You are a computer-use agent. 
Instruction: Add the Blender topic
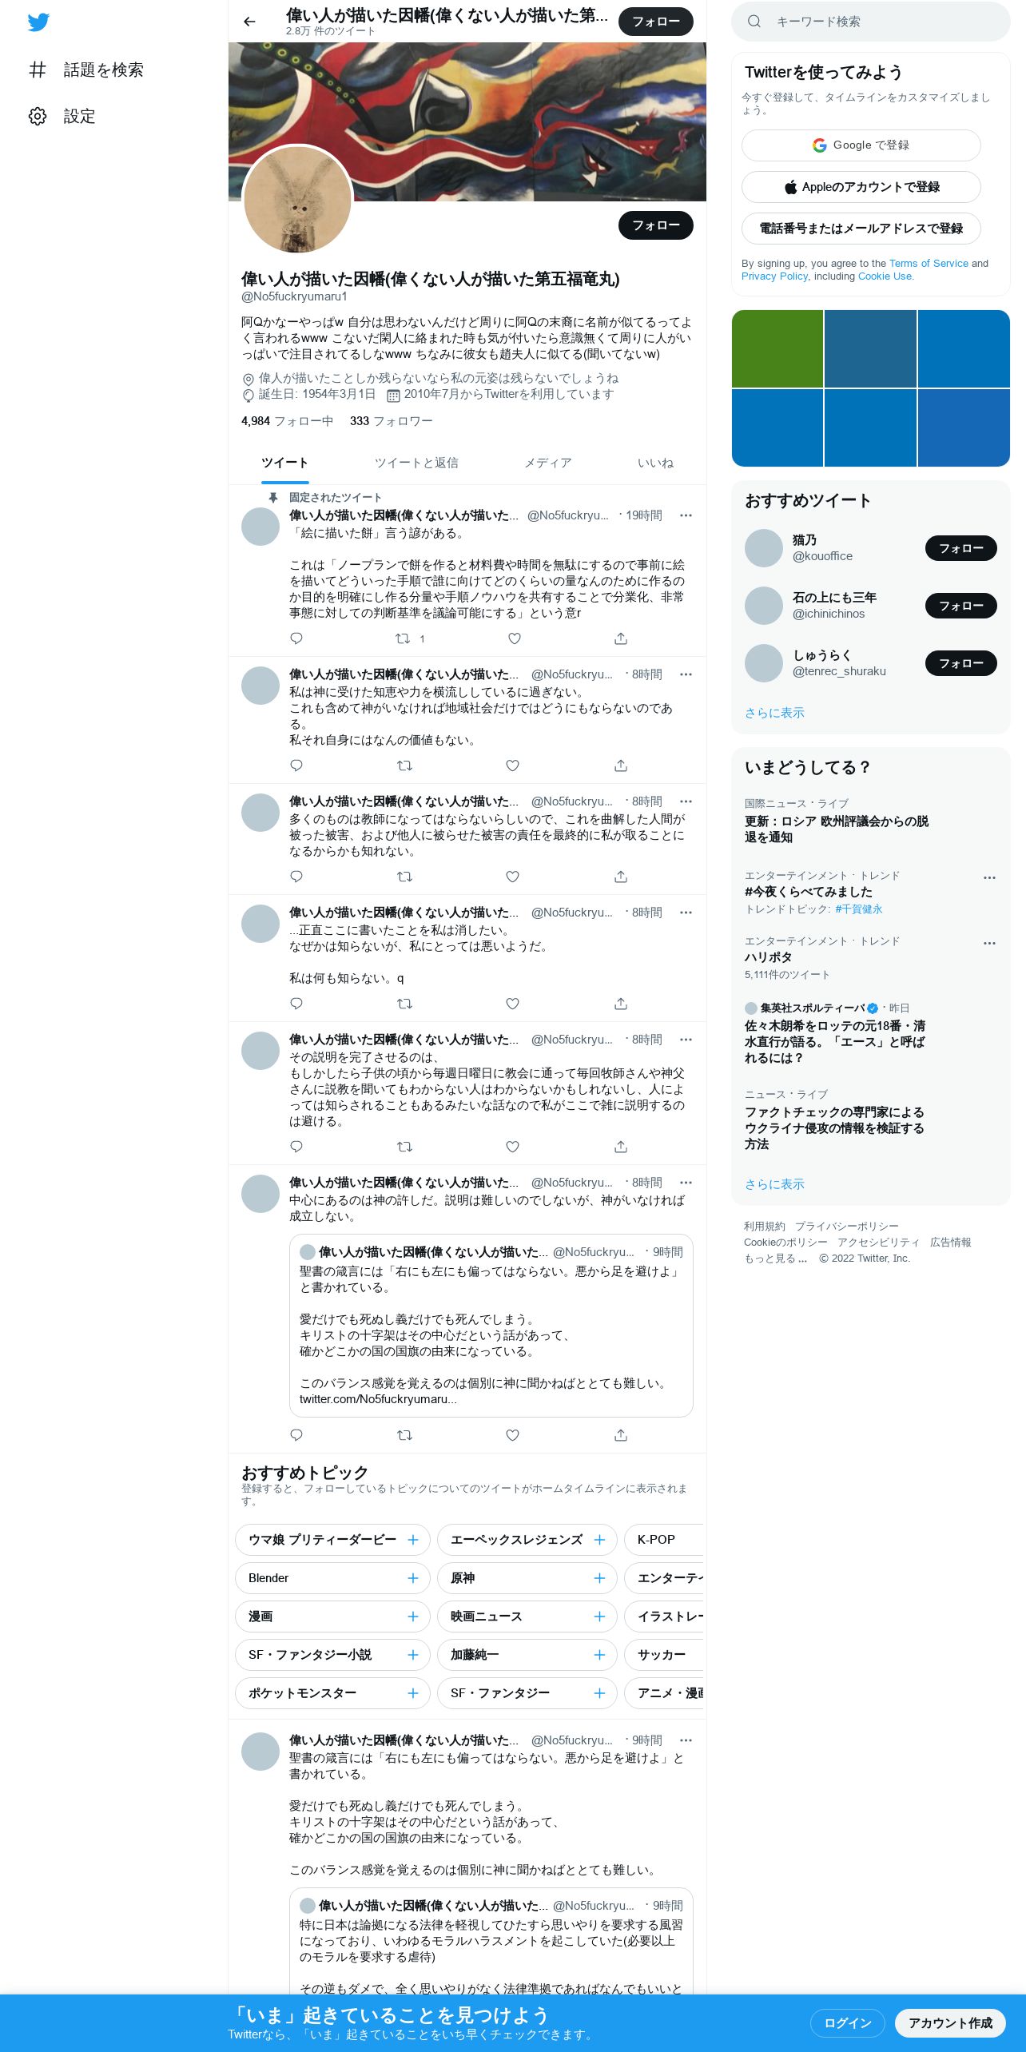[x=413, y=1578]
